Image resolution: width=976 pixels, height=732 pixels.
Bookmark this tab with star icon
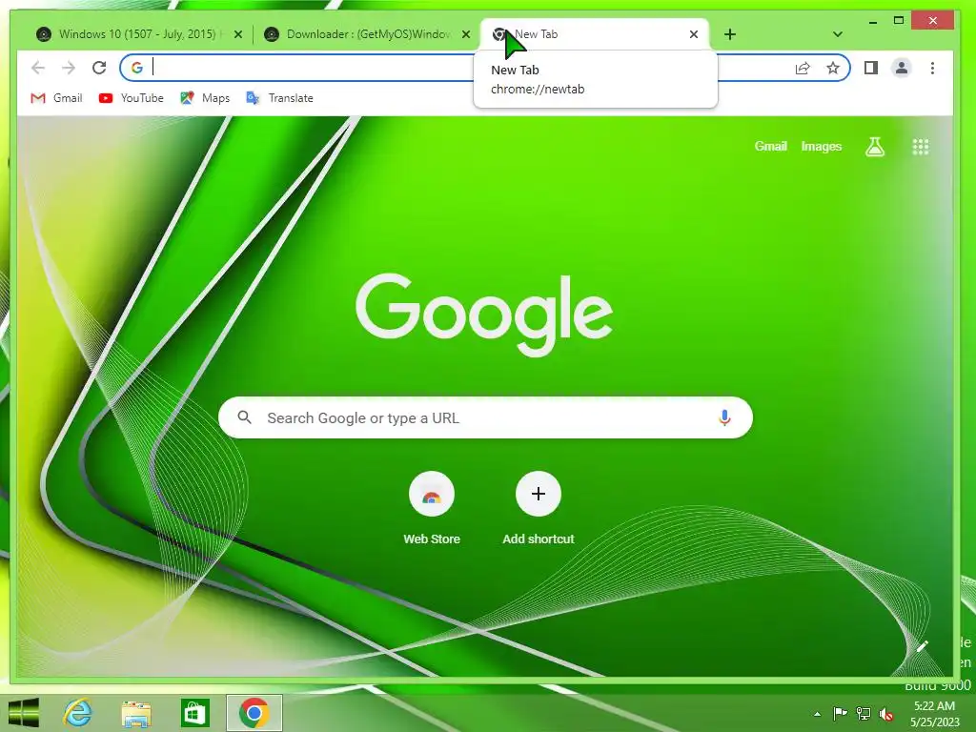833,68
